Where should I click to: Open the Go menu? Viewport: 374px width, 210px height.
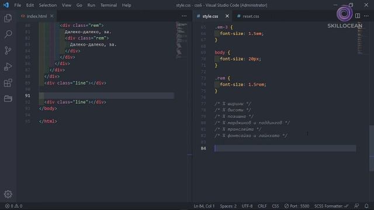coord(79,5)
